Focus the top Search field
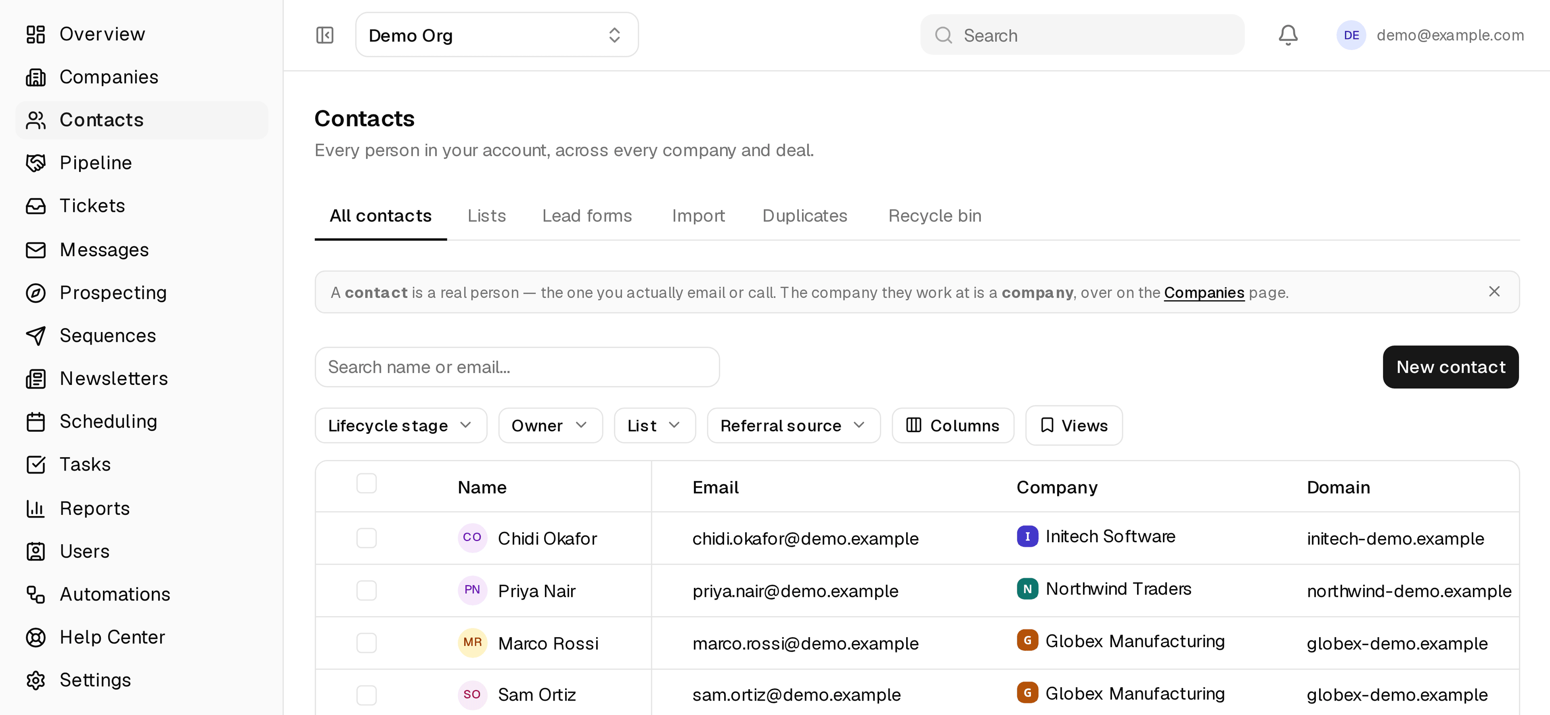The image size is (1550, 715). point(1082,35)
